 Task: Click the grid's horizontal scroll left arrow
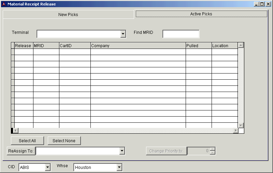click(16, 131)
